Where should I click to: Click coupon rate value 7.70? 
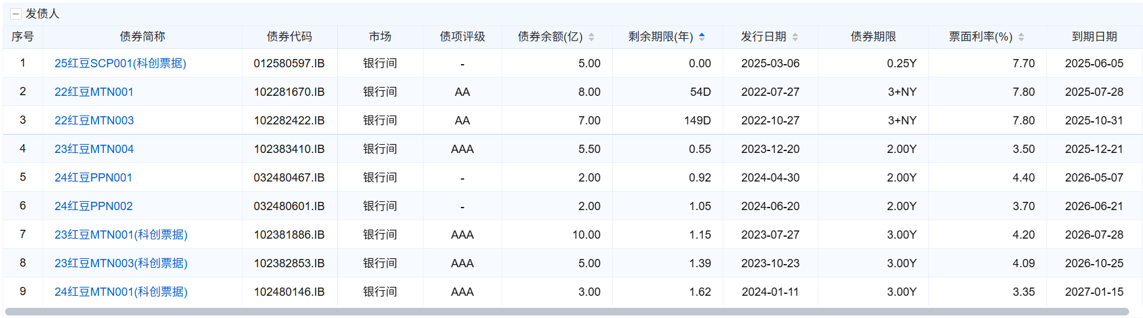click(x=1024, y=63)
